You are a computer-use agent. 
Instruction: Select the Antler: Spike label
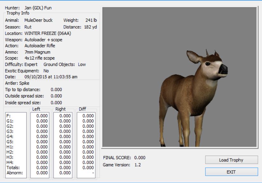pos(17,83)
